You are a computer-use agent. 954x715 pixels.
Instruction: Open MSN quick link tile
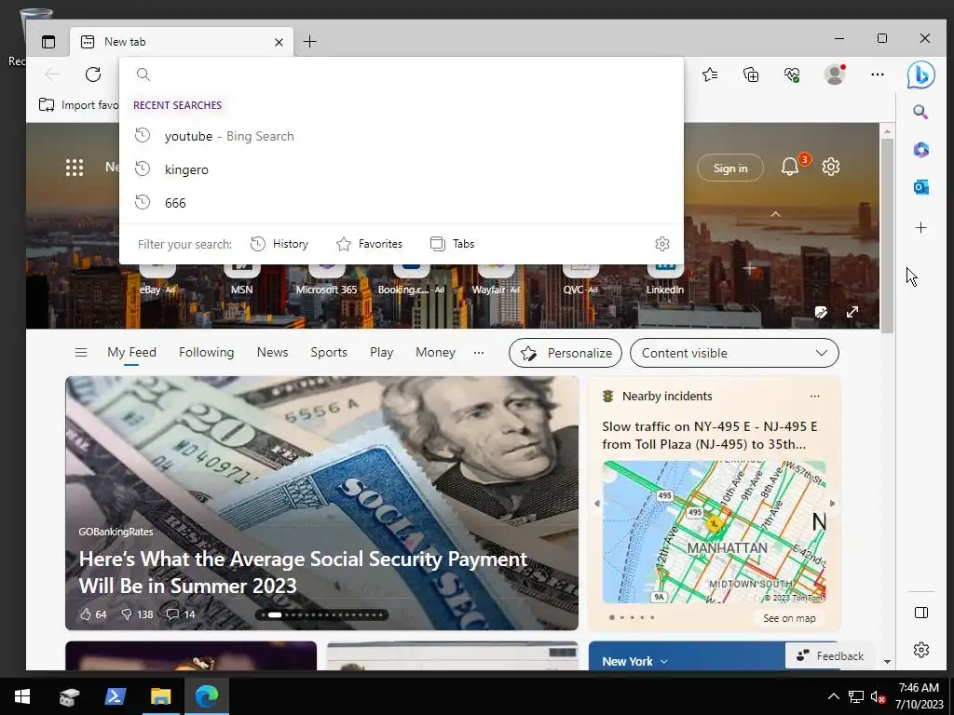[241, 280]
